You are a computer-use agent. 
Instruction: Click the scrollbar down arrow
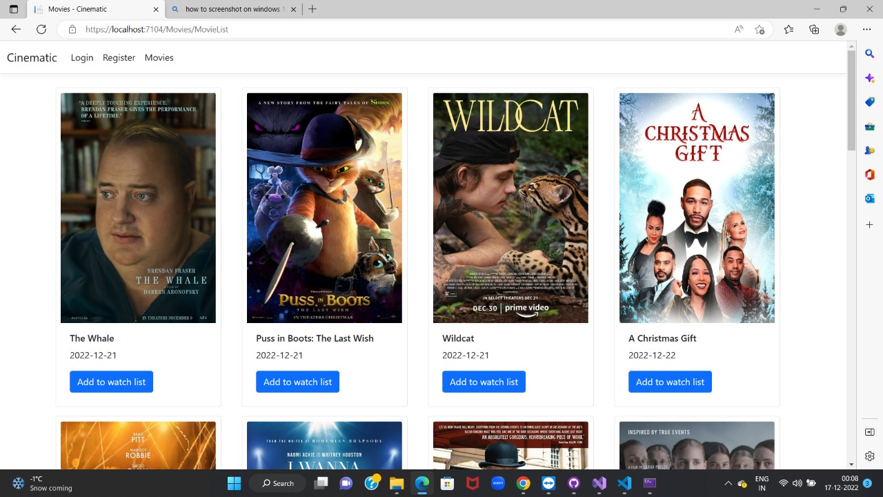(x=851, y=464)
